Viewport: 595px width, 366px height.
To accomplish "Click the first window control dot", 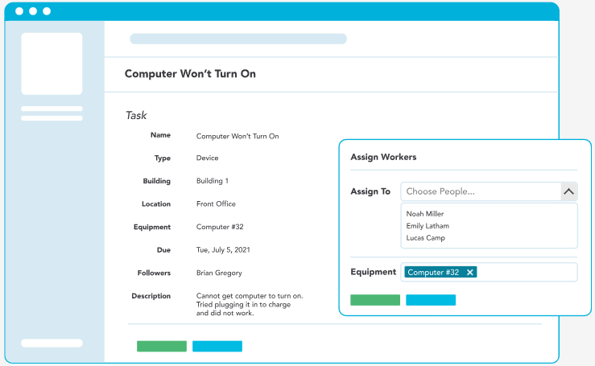I will [x=19, y=11].
